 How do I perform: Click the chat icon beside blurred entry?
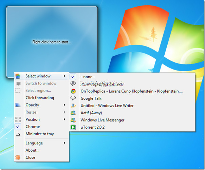(73, 83)
